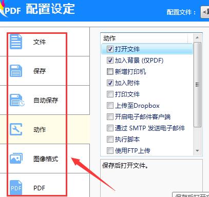Screen dimensions: 209x197
Task: Select the 通过 SMTP 发送电子邮件 row text
Action: click(150, 128)
